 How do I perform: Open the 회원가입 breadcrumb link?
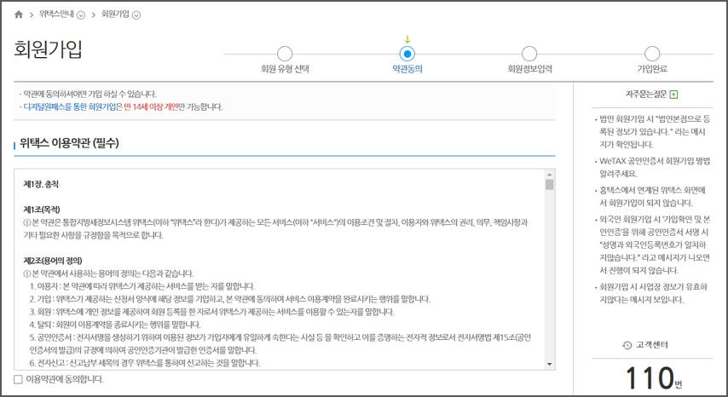click(115, 14)
